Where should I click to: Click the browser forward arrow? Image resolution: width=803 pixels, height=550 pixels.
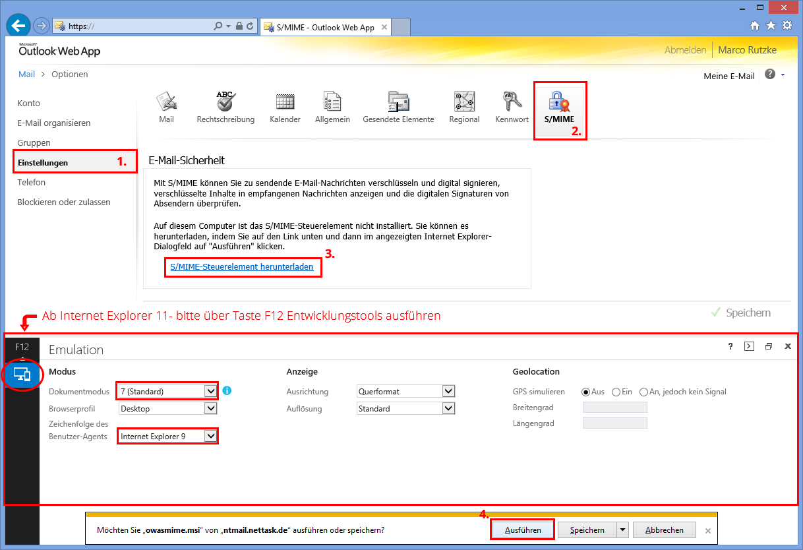[40, 26]
